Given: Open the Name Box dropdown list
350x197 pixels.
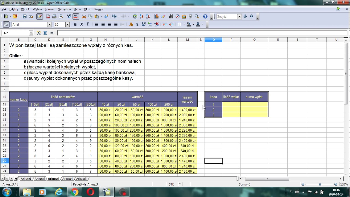Looking at the screenshot, I should [31, 33].
